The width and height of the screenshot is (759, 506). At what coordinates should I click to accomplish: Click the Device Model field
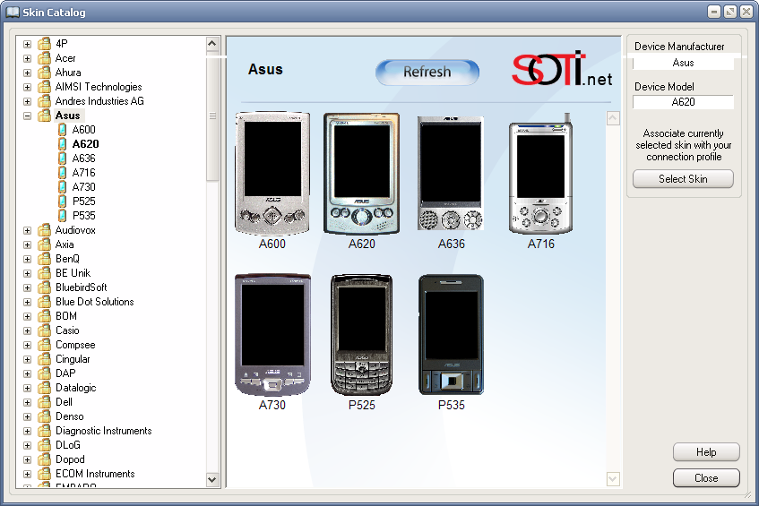(683, 102)
